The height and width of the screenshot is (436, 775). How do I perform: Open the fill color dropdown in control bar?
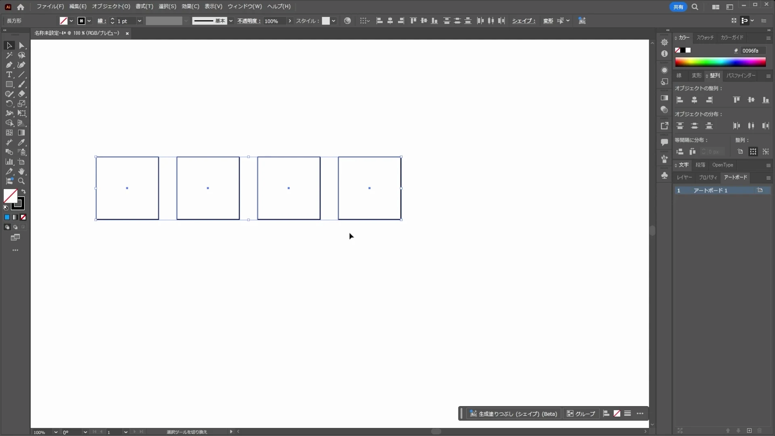(71, 21)
